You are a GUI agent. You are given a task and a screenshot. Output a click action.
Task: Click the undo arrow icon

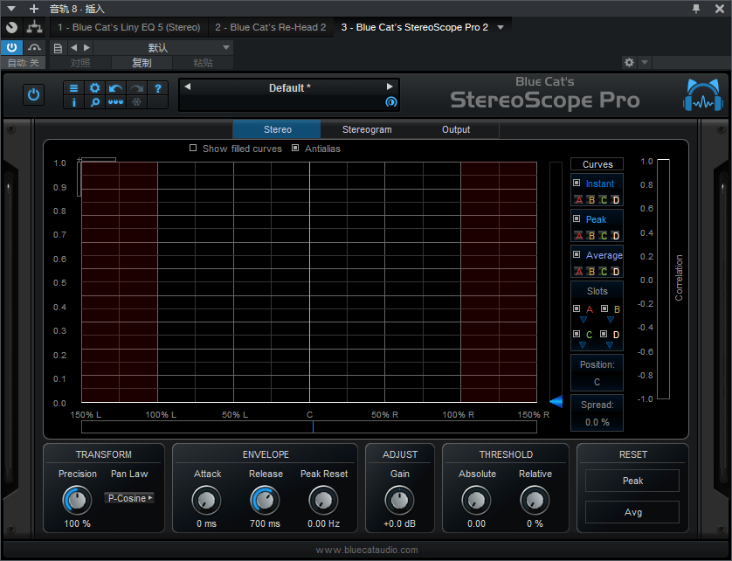tap(115, 88)
